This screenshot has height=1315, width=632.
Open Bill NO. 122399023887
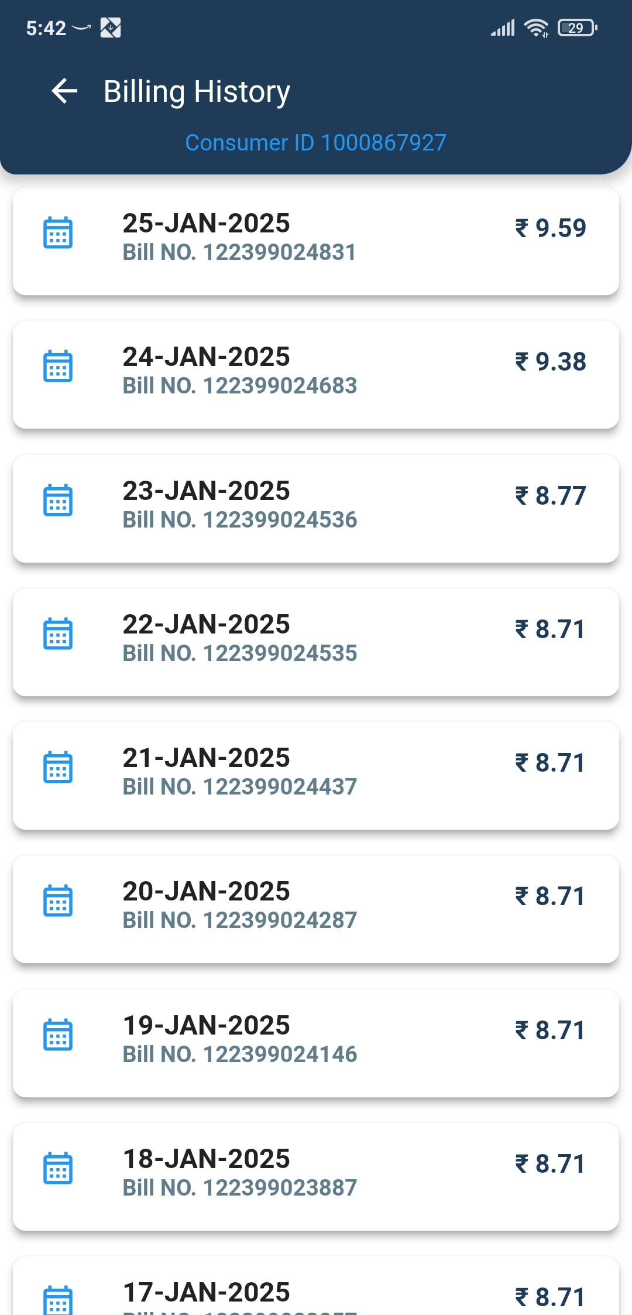coord(239,1188)
